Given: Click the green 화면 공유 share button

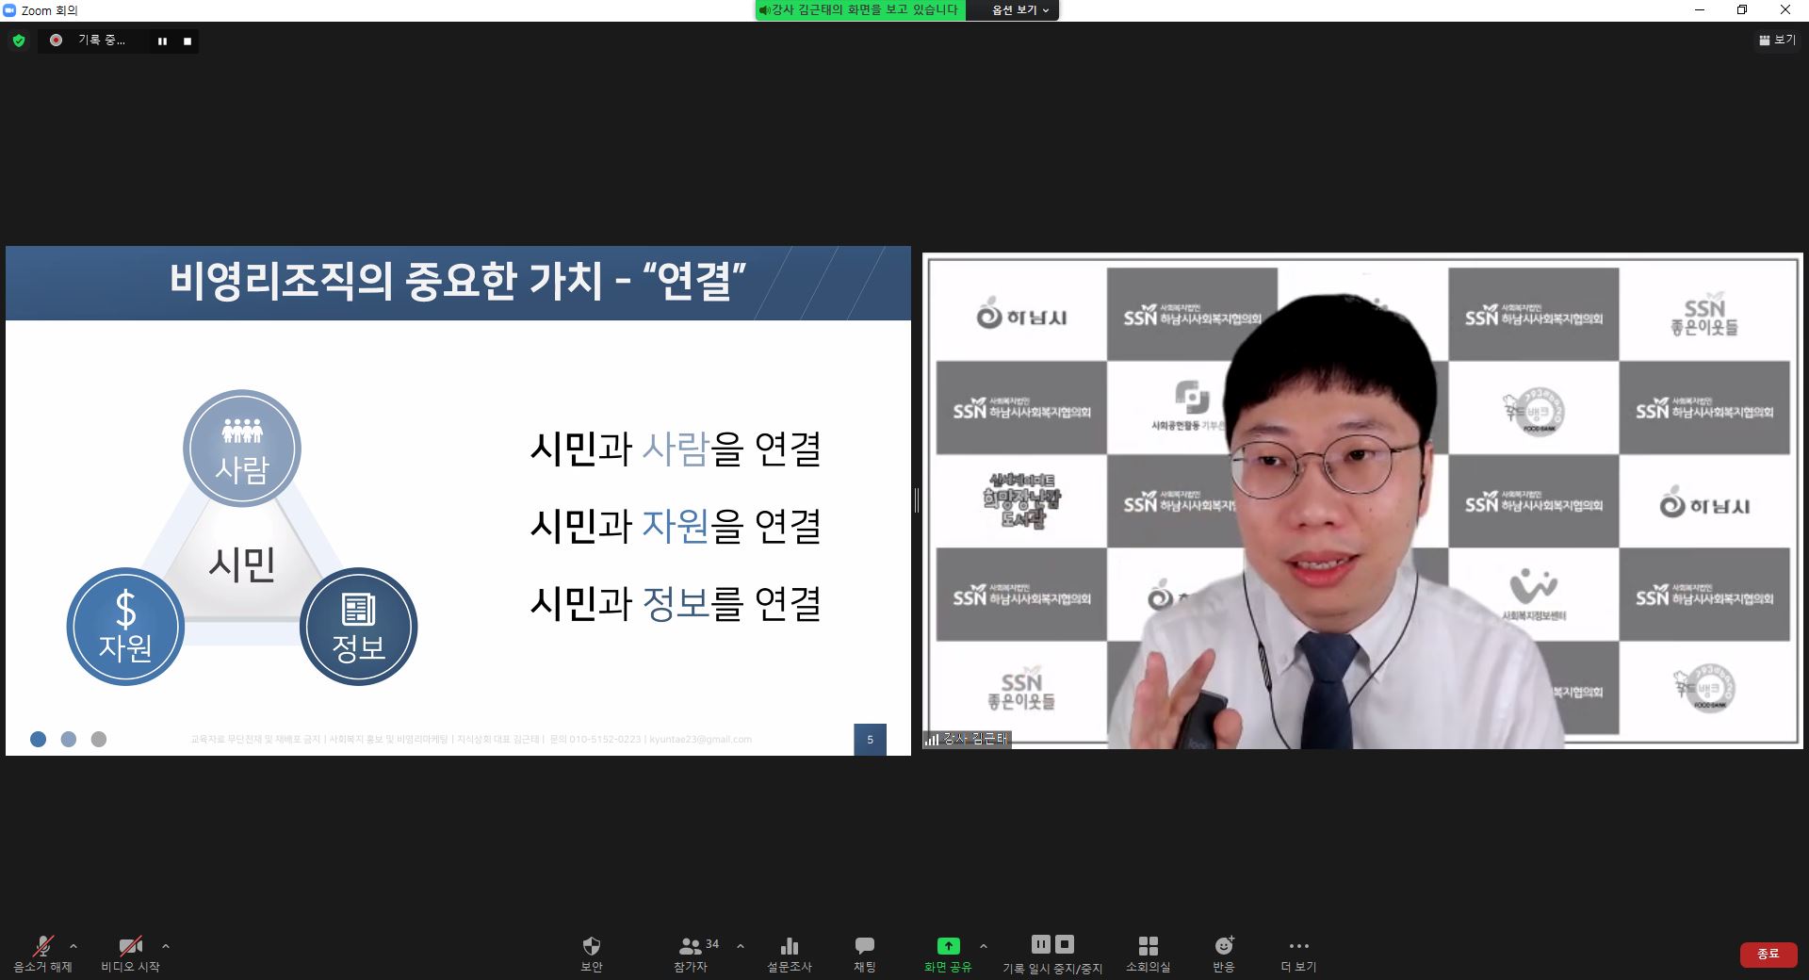Looking at the screenshot, I should [x=948, y=953].
